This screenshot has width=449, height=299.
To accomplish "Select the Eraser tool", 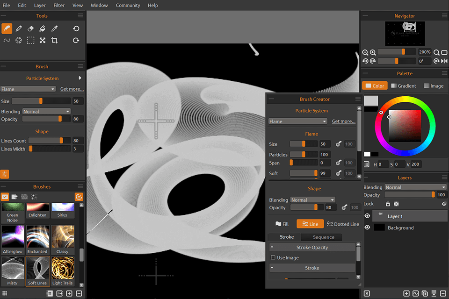I will pos(30,28).
